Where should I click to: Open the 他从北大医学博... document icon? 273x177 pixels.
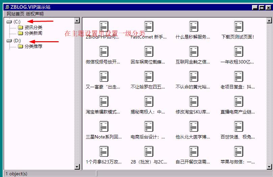click(x=194, y=126)
